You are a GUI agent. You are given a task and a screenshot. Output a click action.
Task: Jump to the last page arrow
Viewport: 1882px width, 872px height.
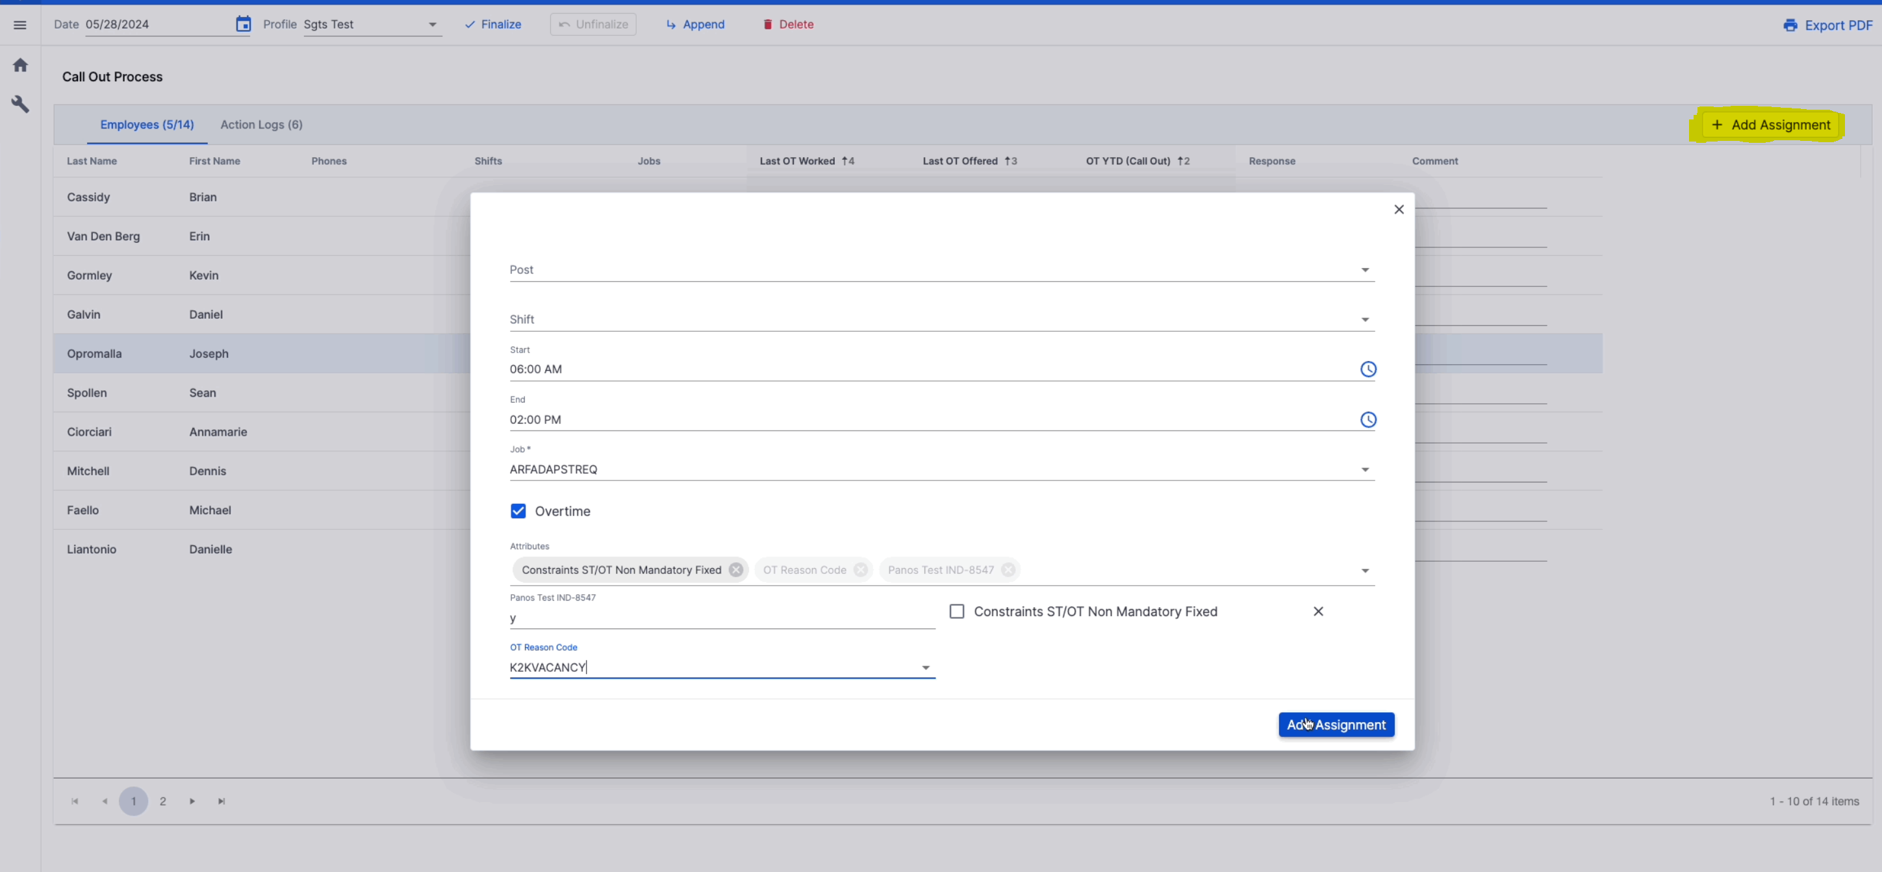click(222, 801)
